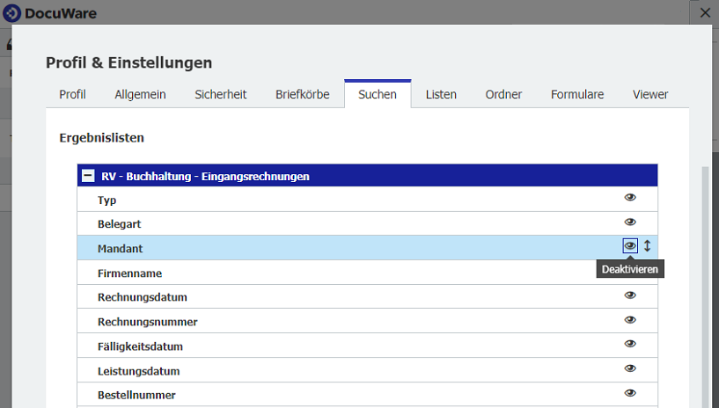The height and width of the screenshot is (408, 719).
Task: Toggle eye icon for Rechnungsnummer
Action: click(x=630, y=320)
